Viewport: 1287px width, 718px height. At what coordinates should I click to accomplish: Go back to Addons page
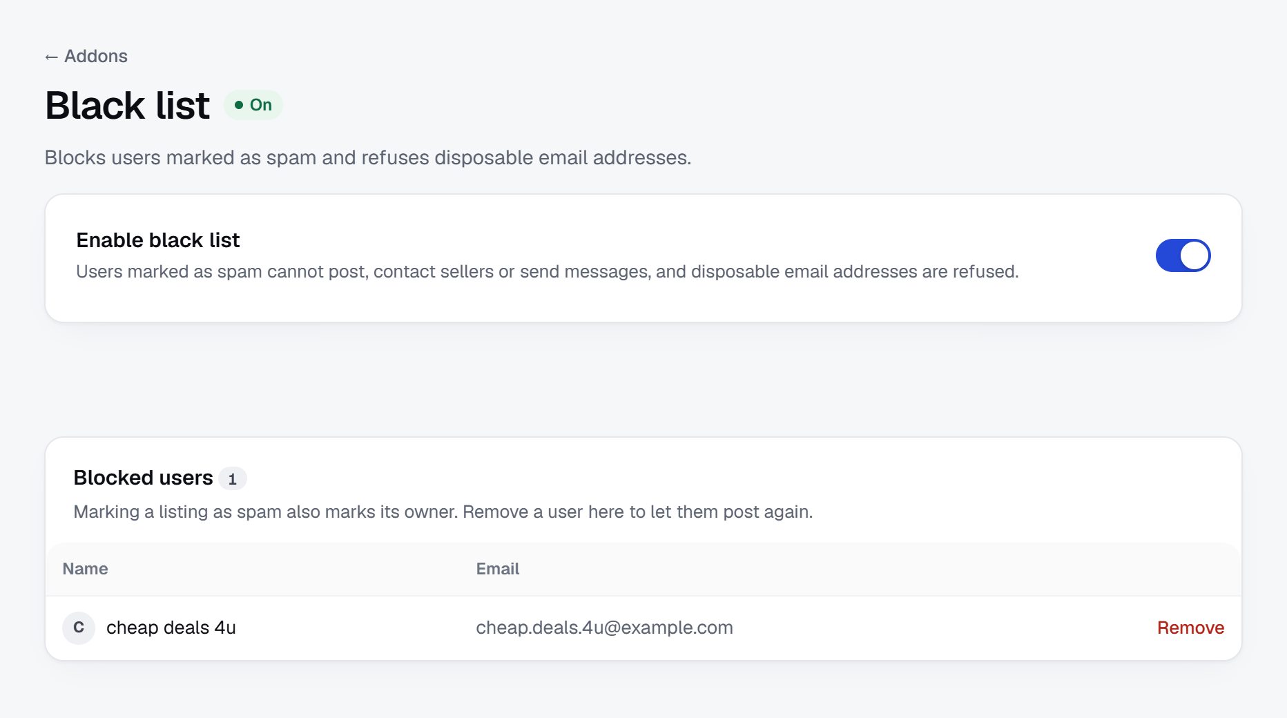tap(86, 56)
